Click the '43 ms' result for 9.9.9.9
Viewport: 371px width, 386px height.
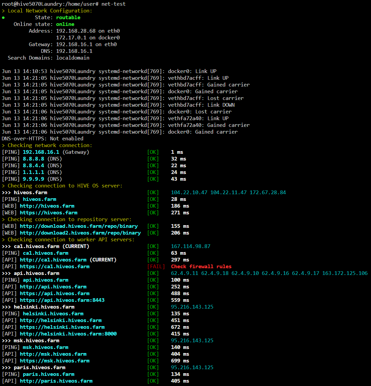pyautogui.click(x=178, y=179)
